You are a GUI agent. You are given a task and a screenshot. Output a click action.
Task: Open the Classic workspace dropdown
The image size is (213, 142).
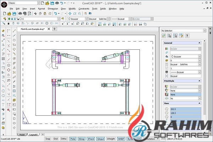[x=39, y=3]
